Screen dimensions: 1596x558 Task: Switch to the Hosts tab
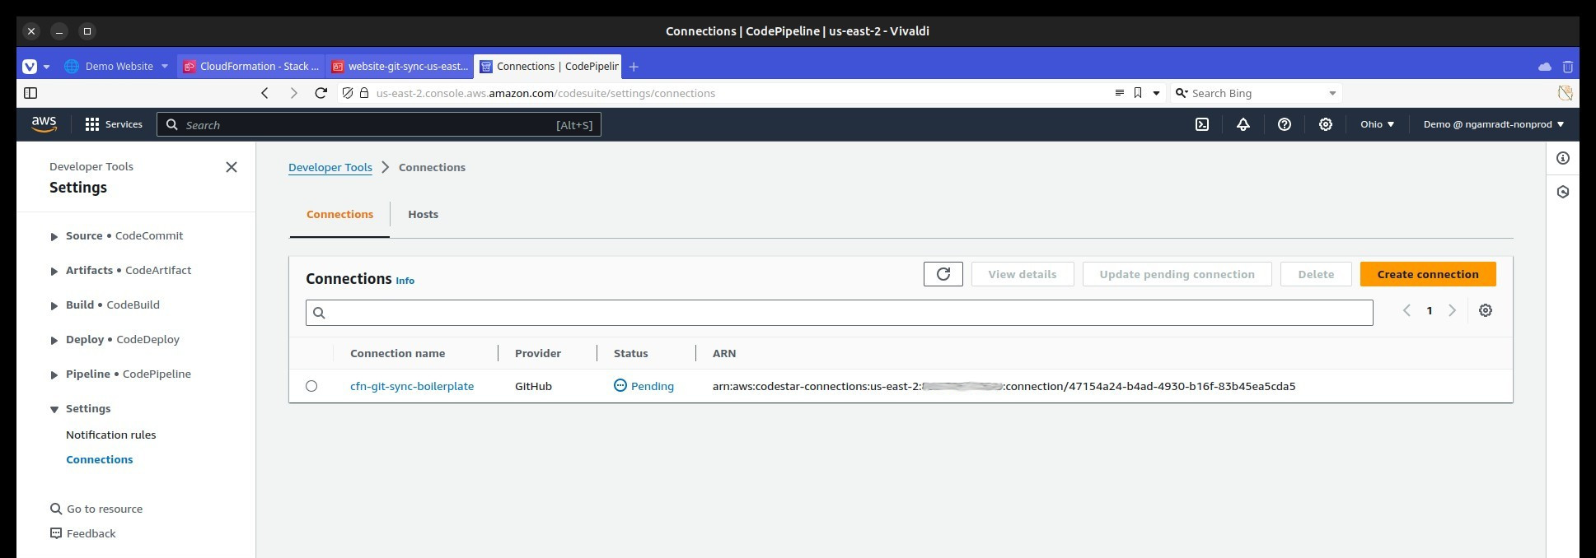(423, 214)
